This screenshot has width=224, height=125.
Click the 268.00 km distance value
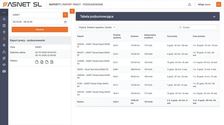click(135, 69)
